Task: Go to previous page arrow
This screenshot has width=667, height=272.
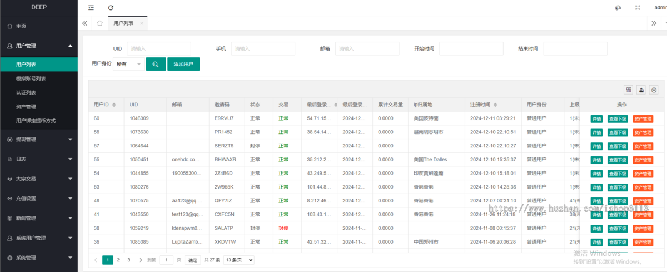Action: pyautogui.click(x=96, y=260)
